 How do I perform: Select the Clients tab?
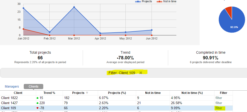tap(33, 87)
